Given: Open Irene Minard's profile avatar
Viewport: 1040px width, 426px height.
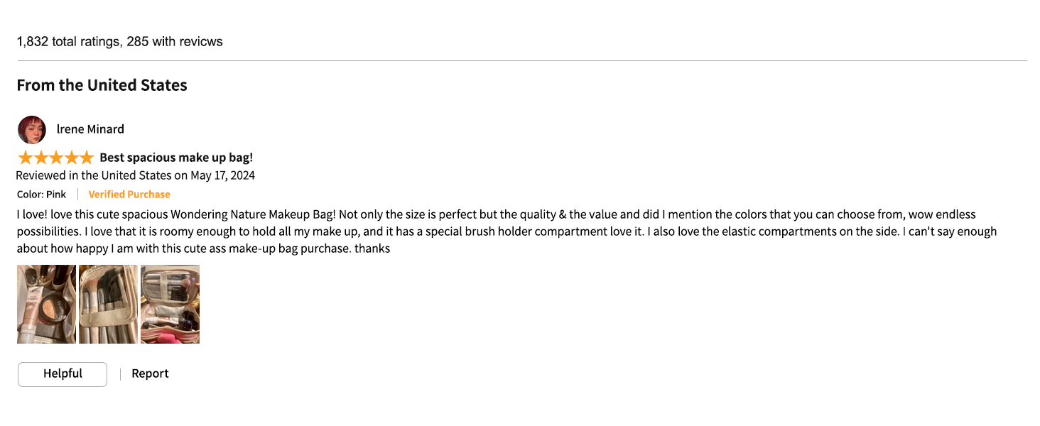Looking at the screenshot, I should (31, 130).
